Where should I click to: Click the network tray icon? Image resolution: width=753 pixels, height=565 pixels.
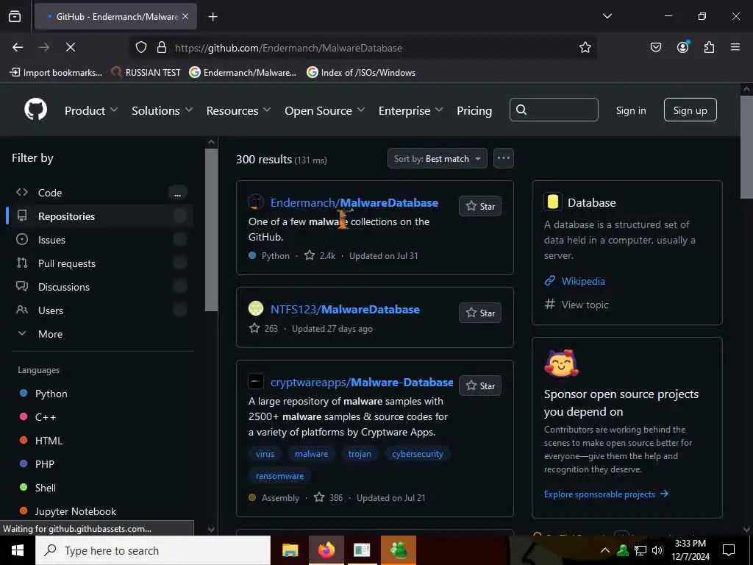pyautogui.click(x=640, y=550)
